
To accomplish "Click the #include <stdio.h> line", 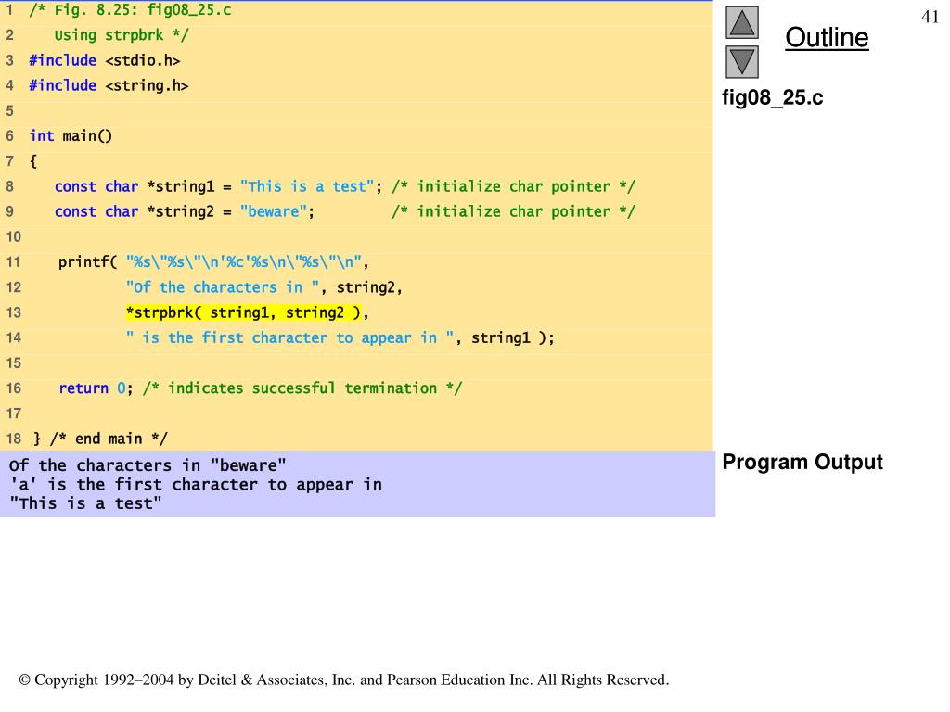I will point(104,60).
